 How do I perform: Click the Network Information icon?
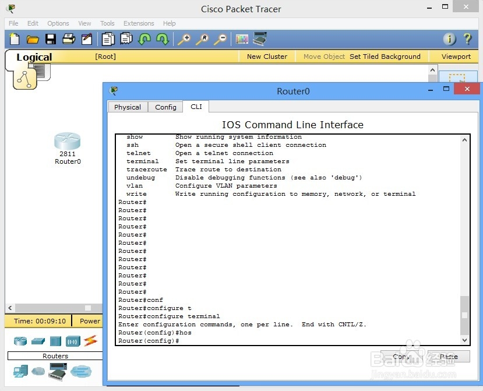(x=449, y=39)
